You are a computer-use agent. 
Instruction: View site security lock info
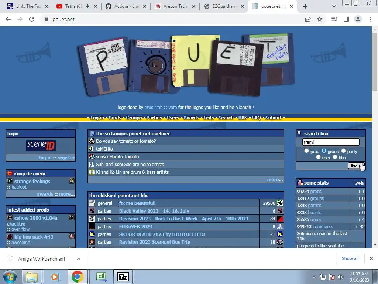point(47,19)
